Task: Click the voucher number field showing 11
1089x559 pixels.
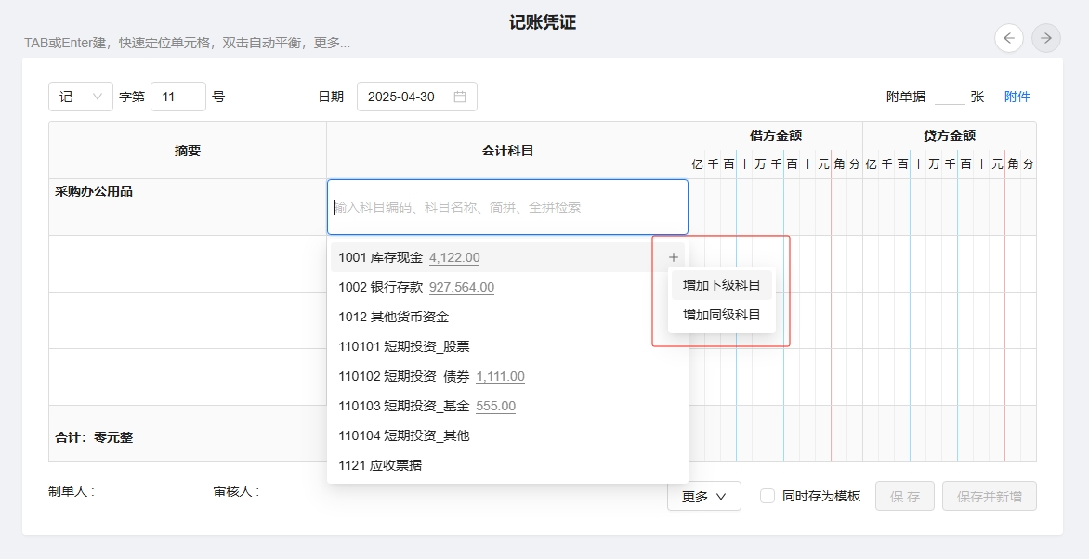Action: tap(177, 97)
